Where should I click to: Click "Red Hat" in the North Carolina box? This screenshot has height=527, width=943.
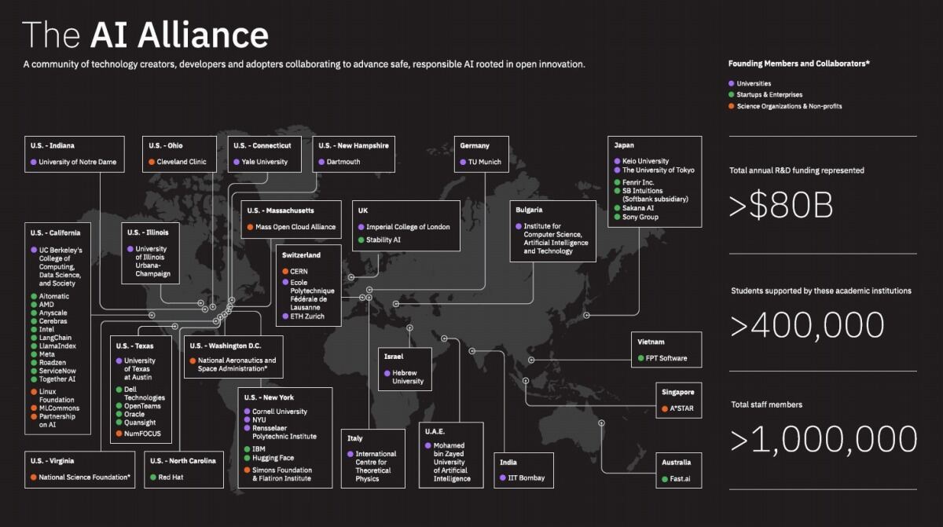coord(171,477)
